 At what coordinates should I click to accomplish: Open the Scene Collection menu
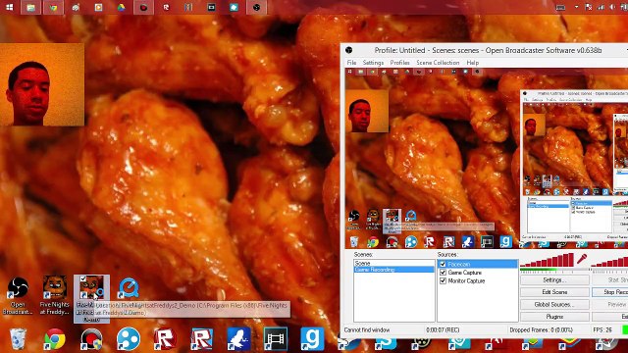click(x=438, y=63)
